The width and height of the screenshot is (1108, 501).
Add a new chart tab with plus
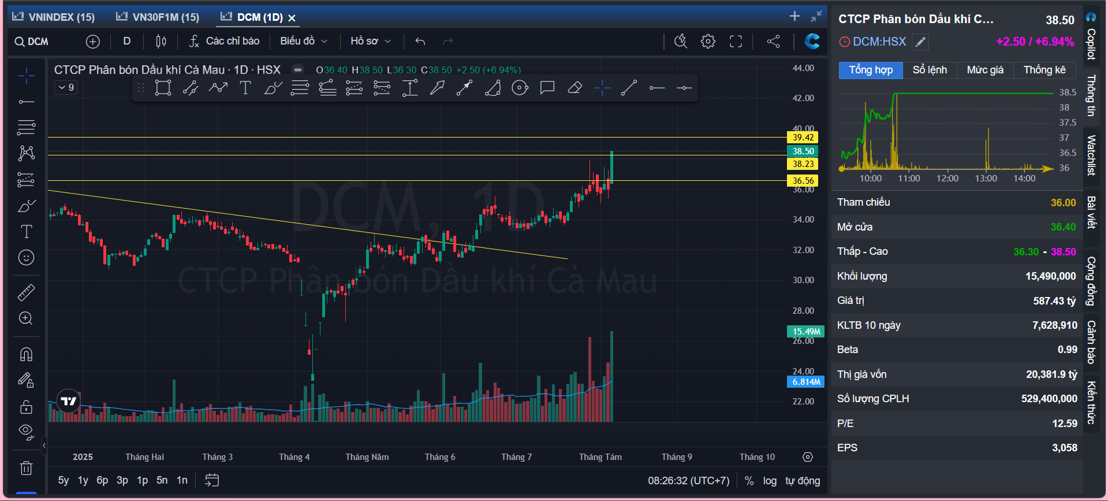pos(795,16)
